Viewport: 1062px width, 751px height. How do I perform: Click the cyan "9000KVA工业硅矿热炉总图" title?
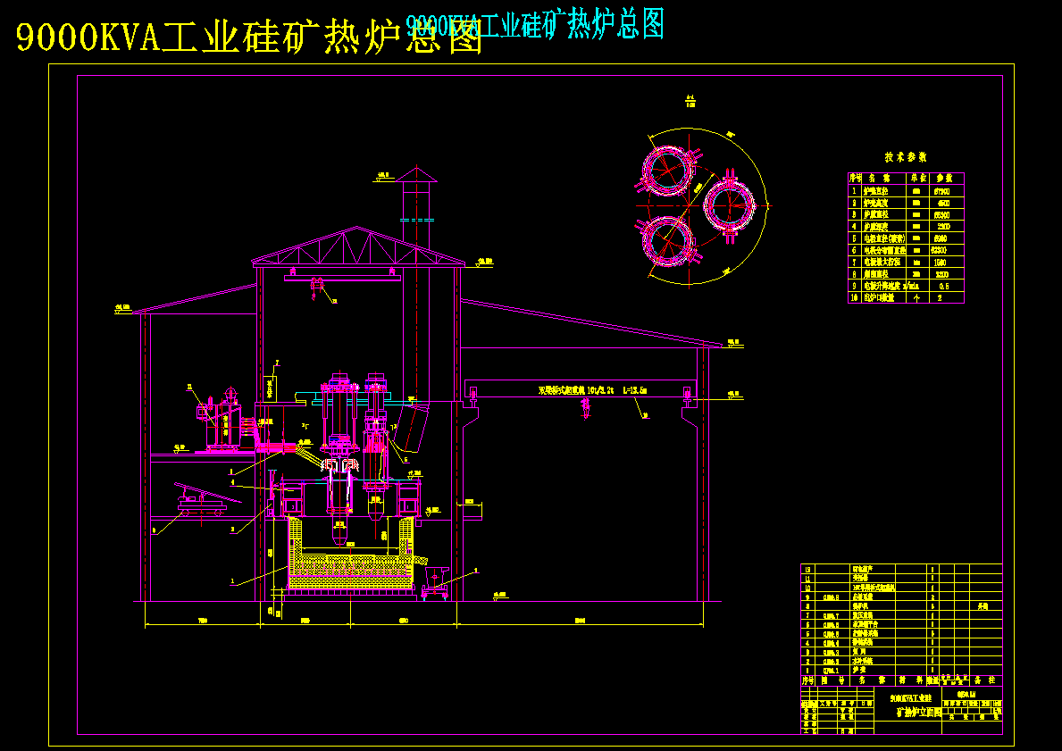535,24
